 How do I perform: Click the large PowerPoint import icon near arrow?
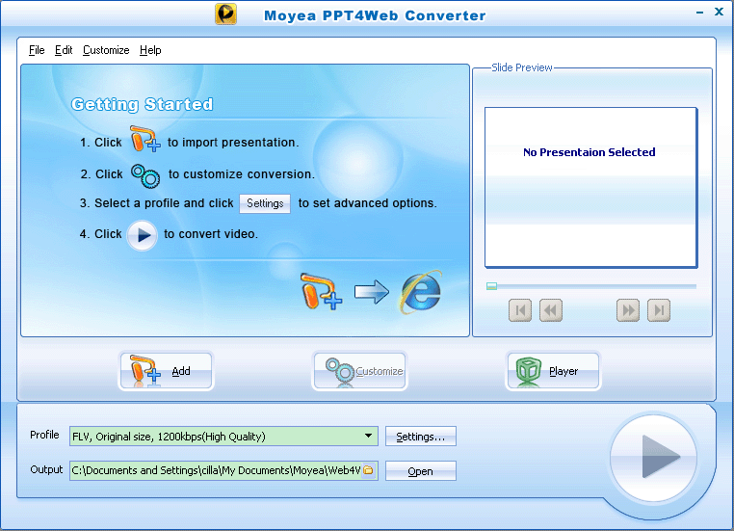point(321,291)
